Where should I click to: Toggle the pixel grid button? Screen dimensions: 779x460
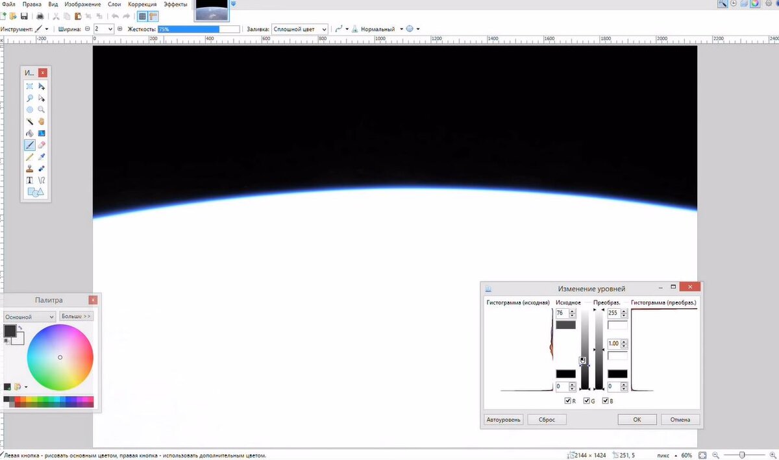coord(143,16)
